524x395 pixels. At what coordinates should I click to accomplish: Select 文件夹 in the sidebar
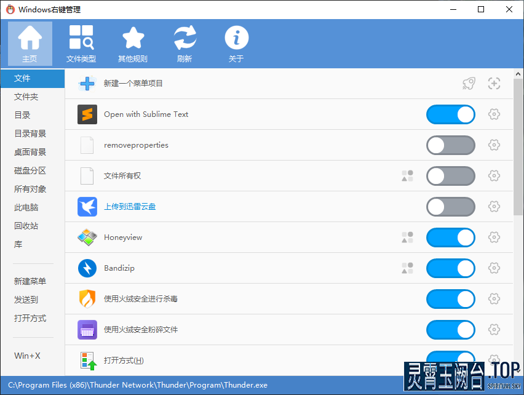click(26, 97)
